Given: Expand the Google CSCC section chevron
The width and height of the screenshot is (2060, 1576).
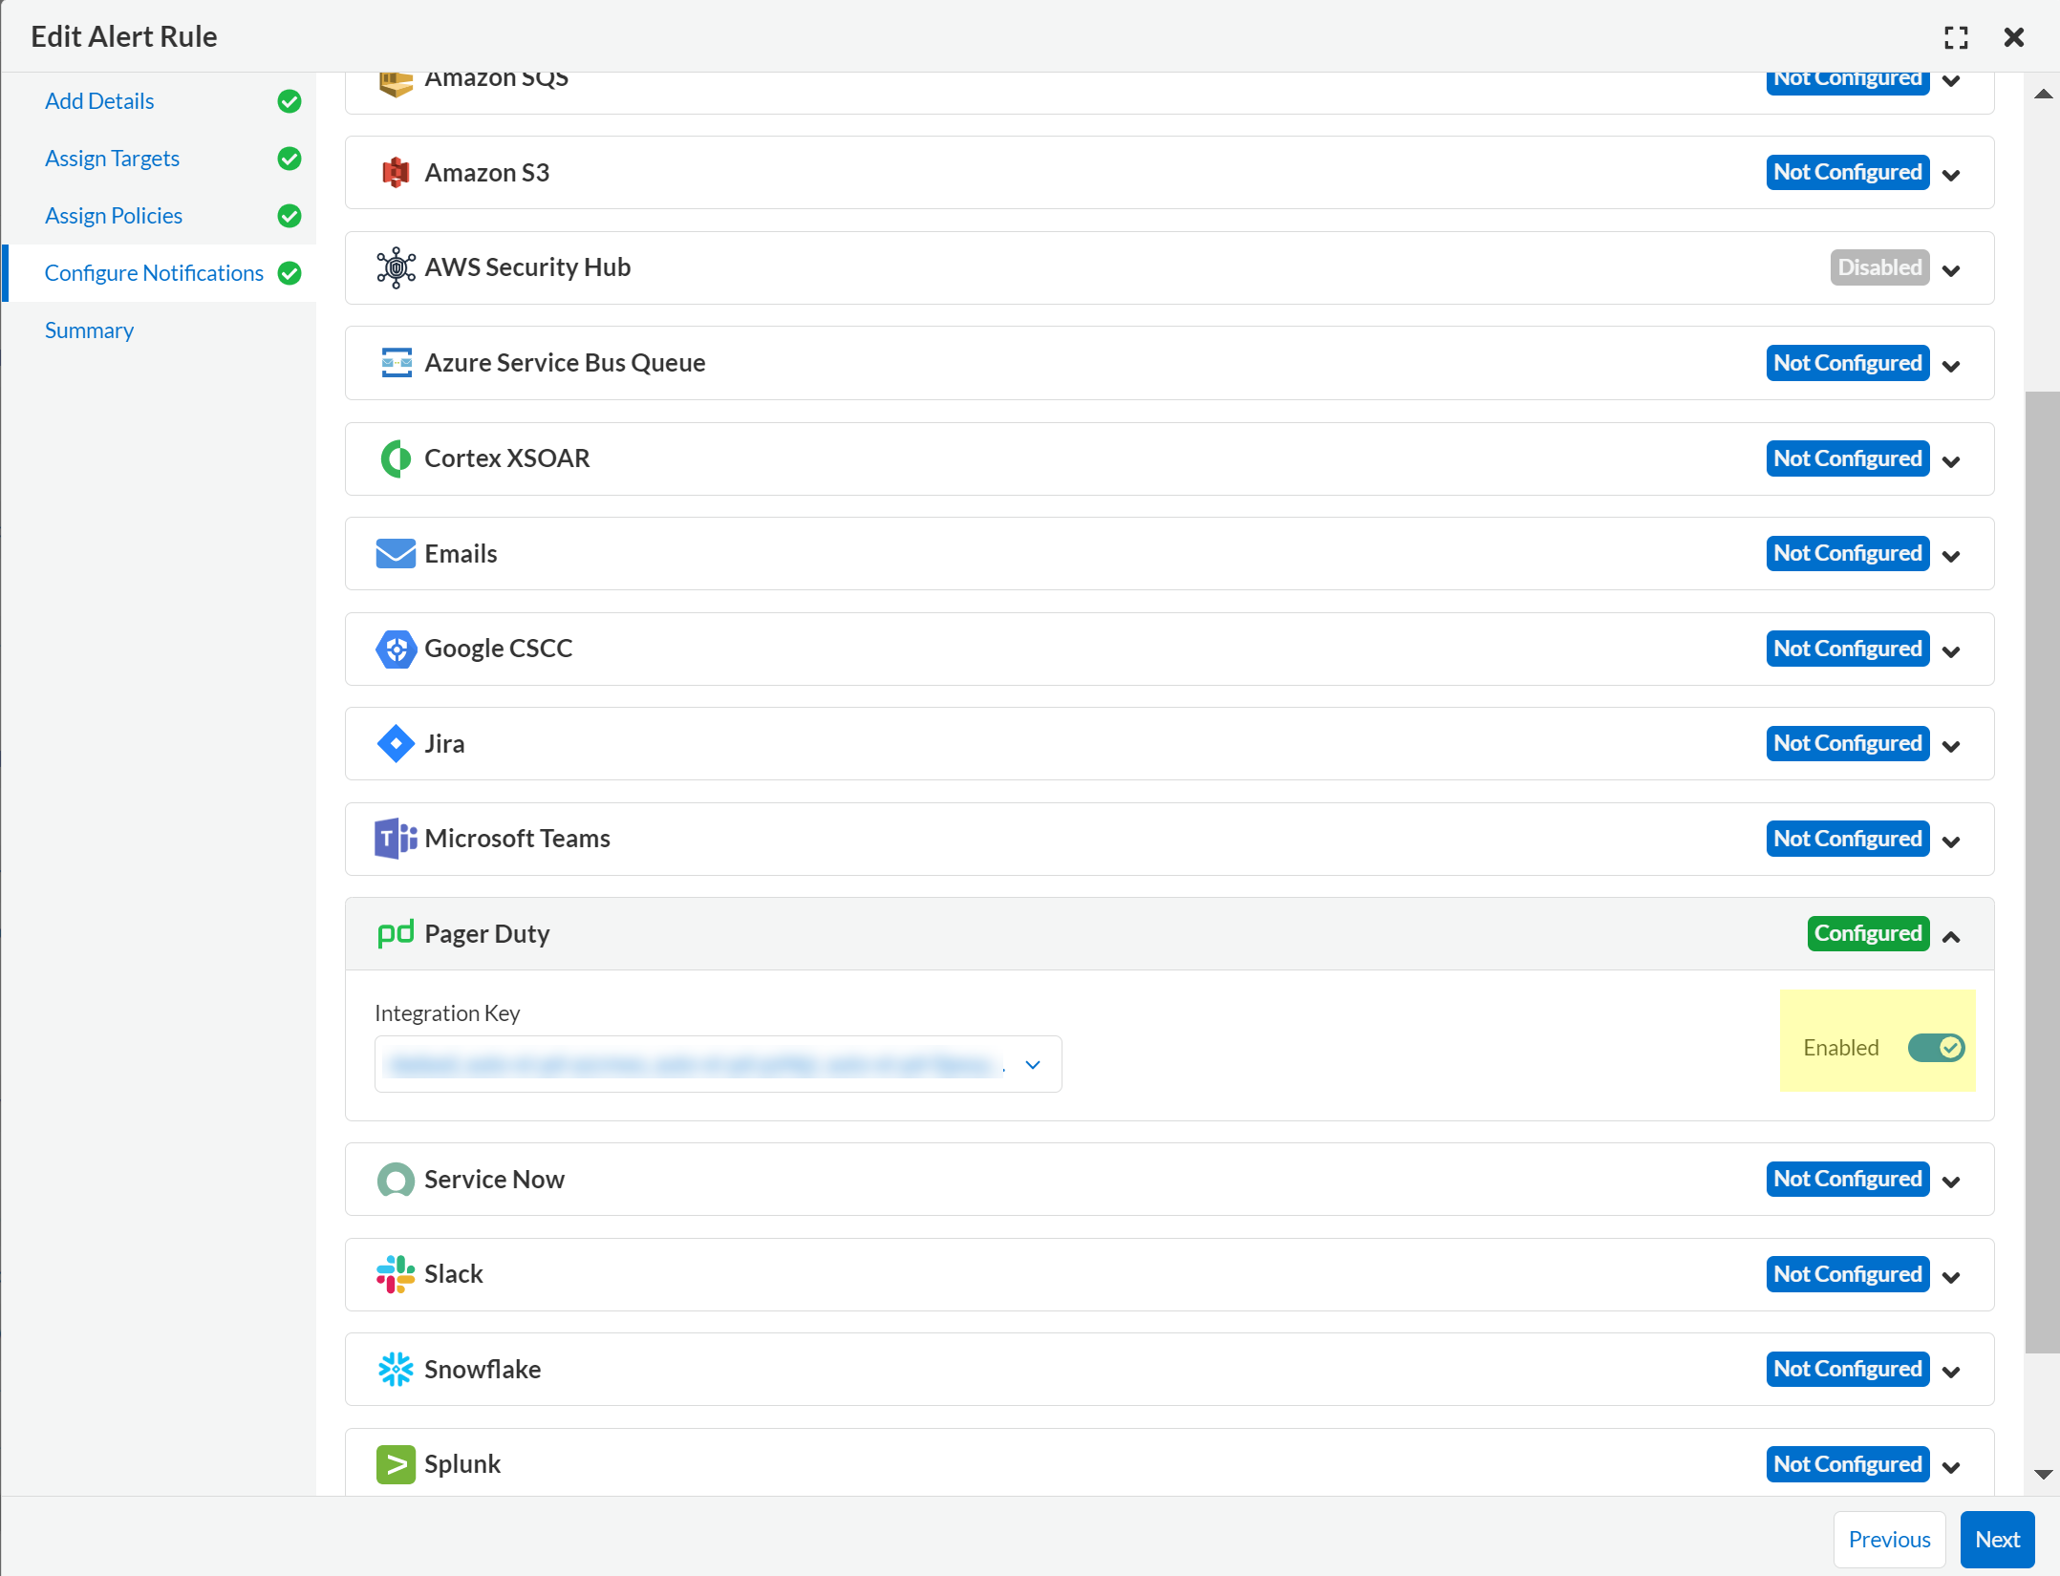Looking at the screenshot, I should (1951, 651).
